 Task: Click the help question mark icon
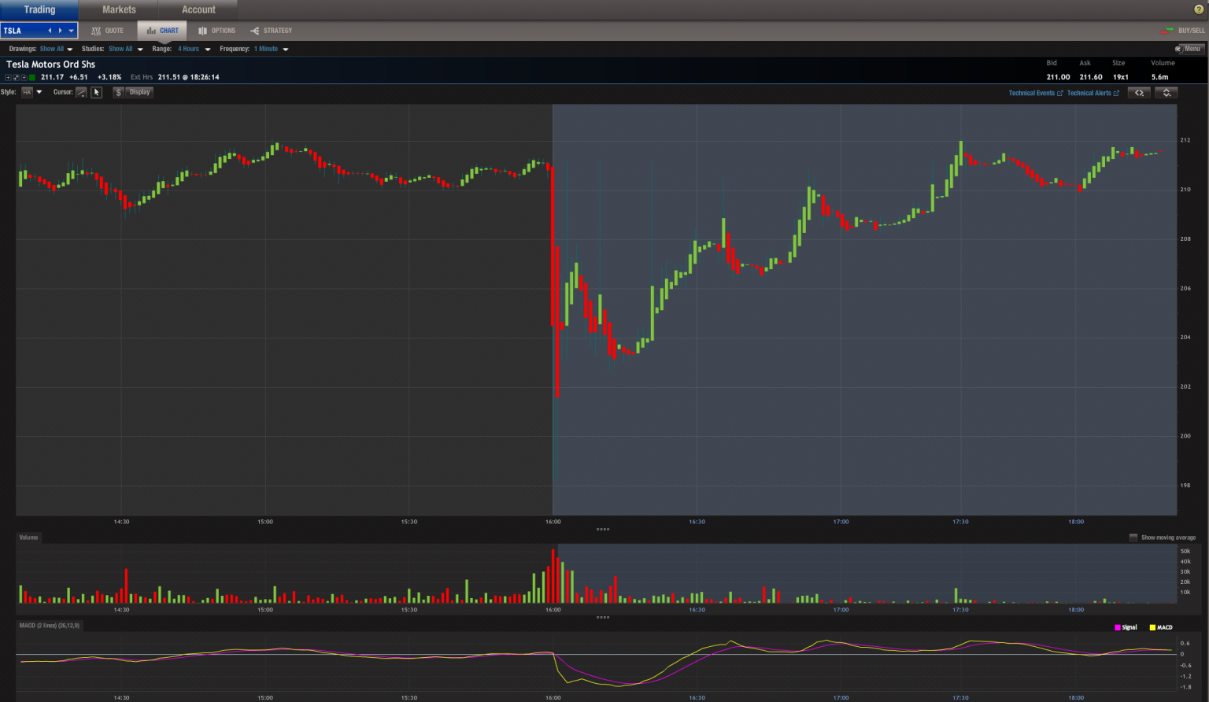1199,9
